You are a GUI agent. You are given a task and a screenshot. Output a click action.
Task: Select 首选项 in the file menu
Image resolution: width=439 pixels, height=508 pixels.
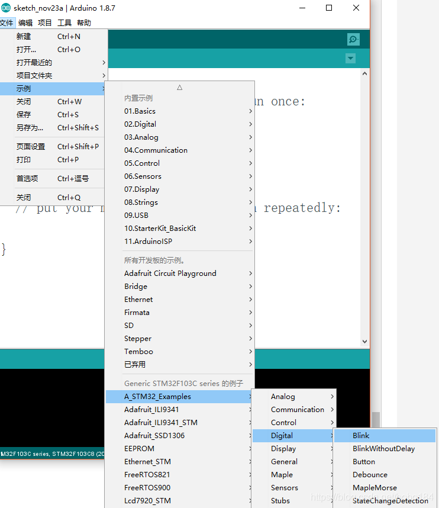click(x=27, y=178)
